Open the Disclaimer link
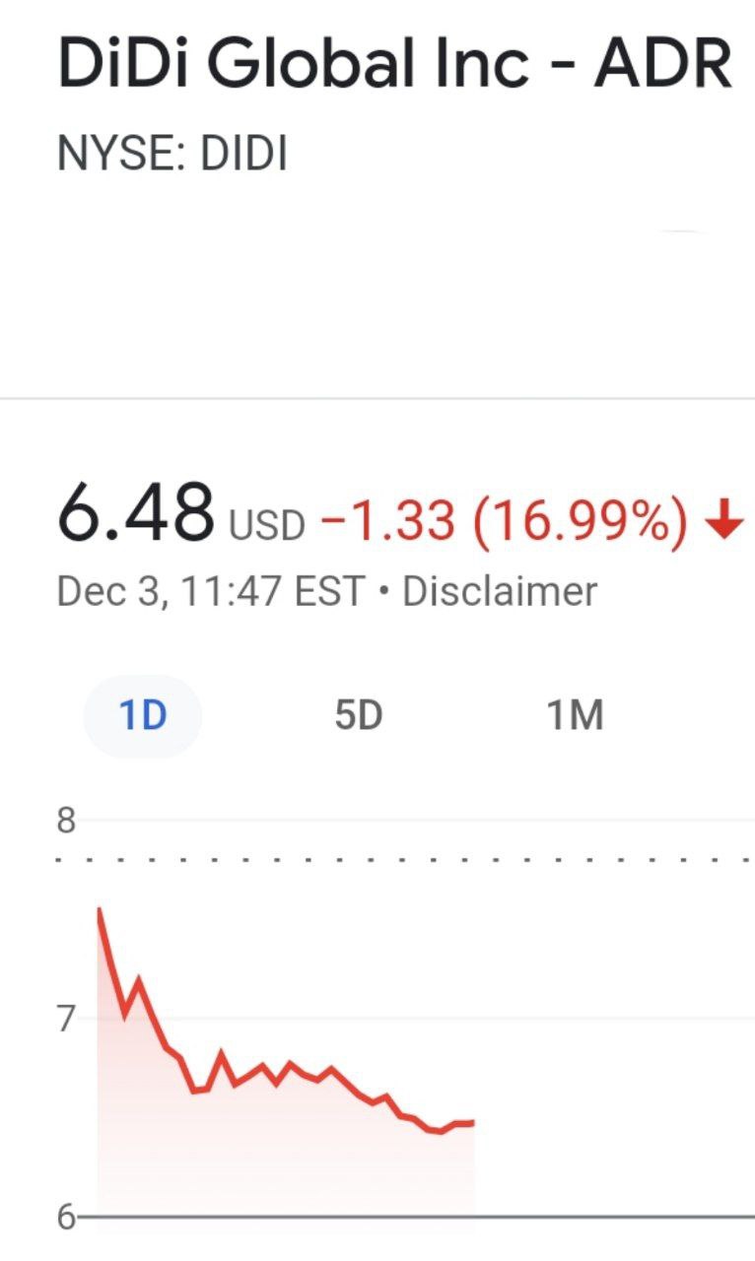This screenshot has height=1261, width=755. (500, 591)
